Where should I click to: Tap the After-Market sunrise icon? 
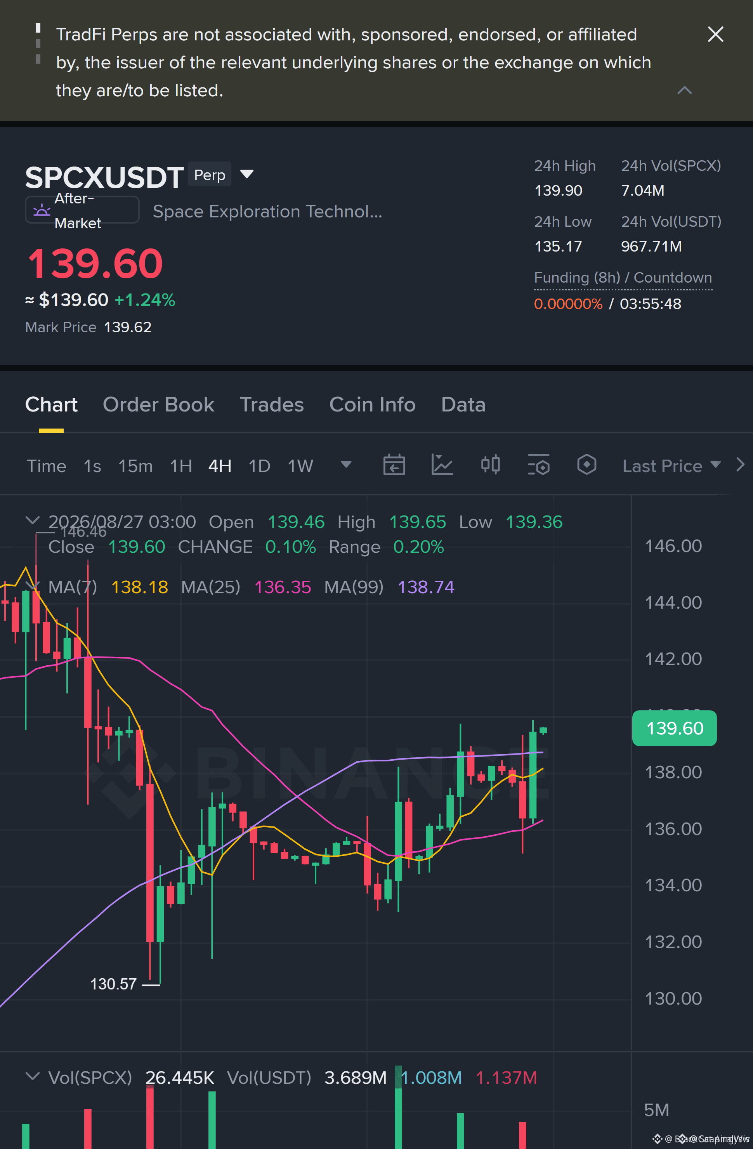[42, 210]
